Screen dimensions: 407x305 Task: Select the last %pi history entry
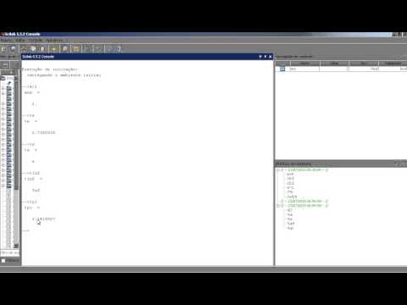point(290,228)
